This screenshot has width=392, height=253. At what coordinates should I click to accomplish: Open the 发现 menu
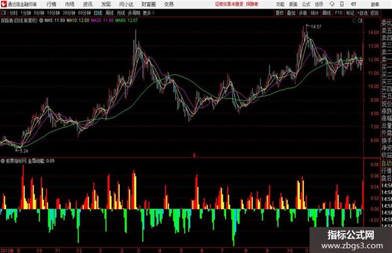click(106, 4)
